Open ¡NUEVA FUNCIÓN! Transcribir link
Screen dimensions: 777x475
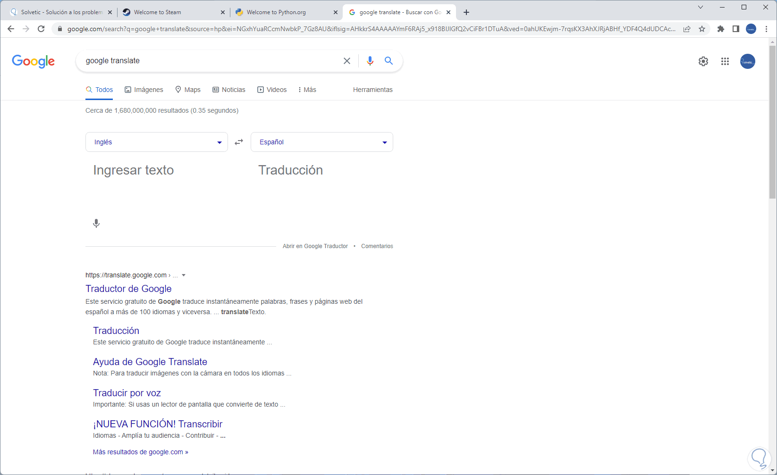158,424
